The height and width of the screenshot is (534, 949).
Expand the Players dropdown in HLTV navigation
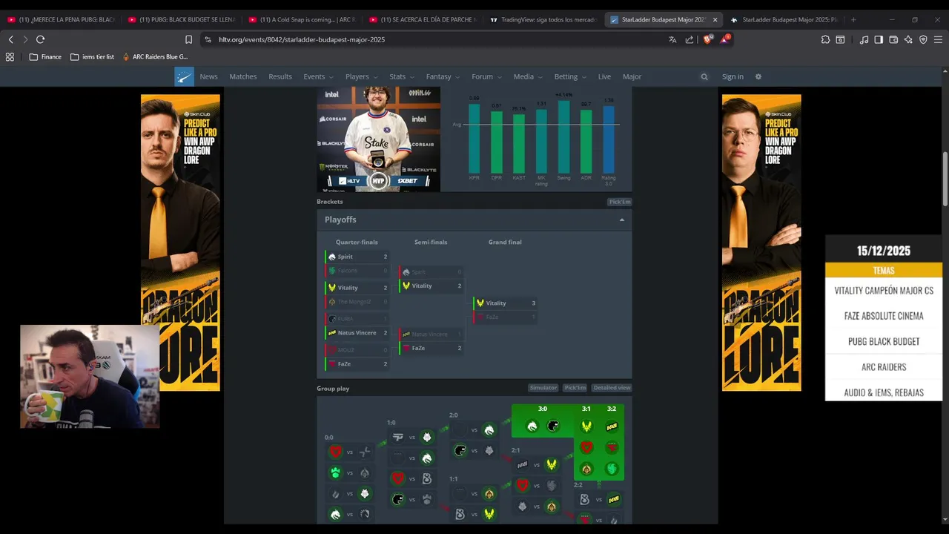coord(361,76)
